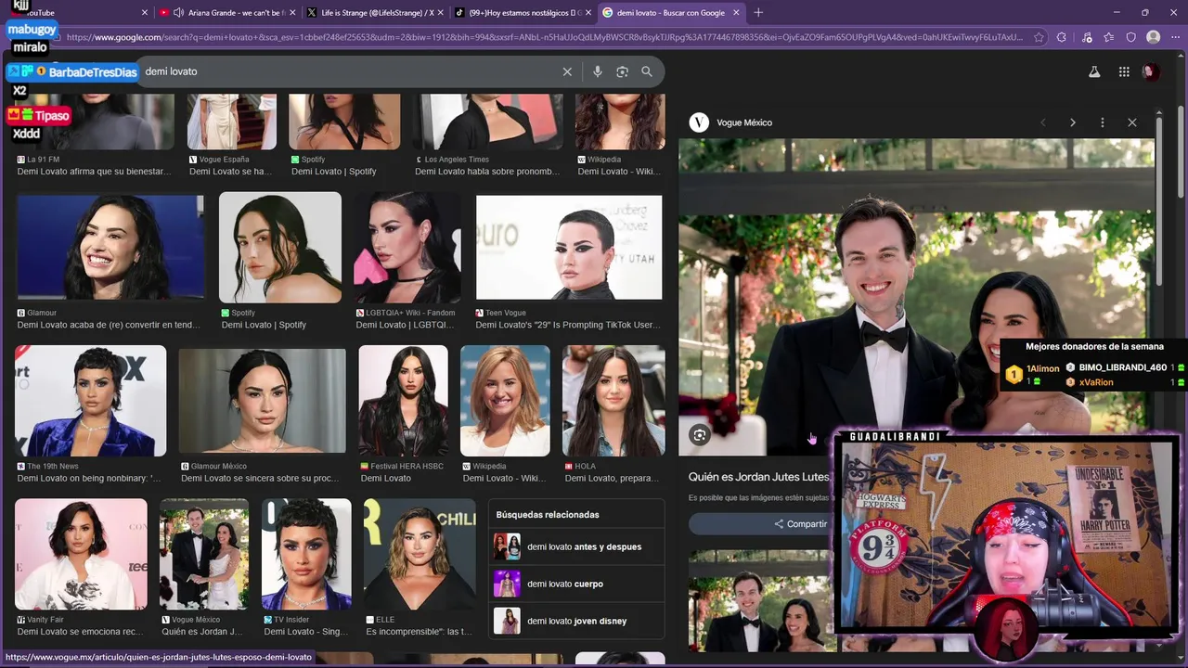The width and height of the screenshot is (1188, 668).
Task: Select related search 'joven disney'
Action: coord(576,621)
